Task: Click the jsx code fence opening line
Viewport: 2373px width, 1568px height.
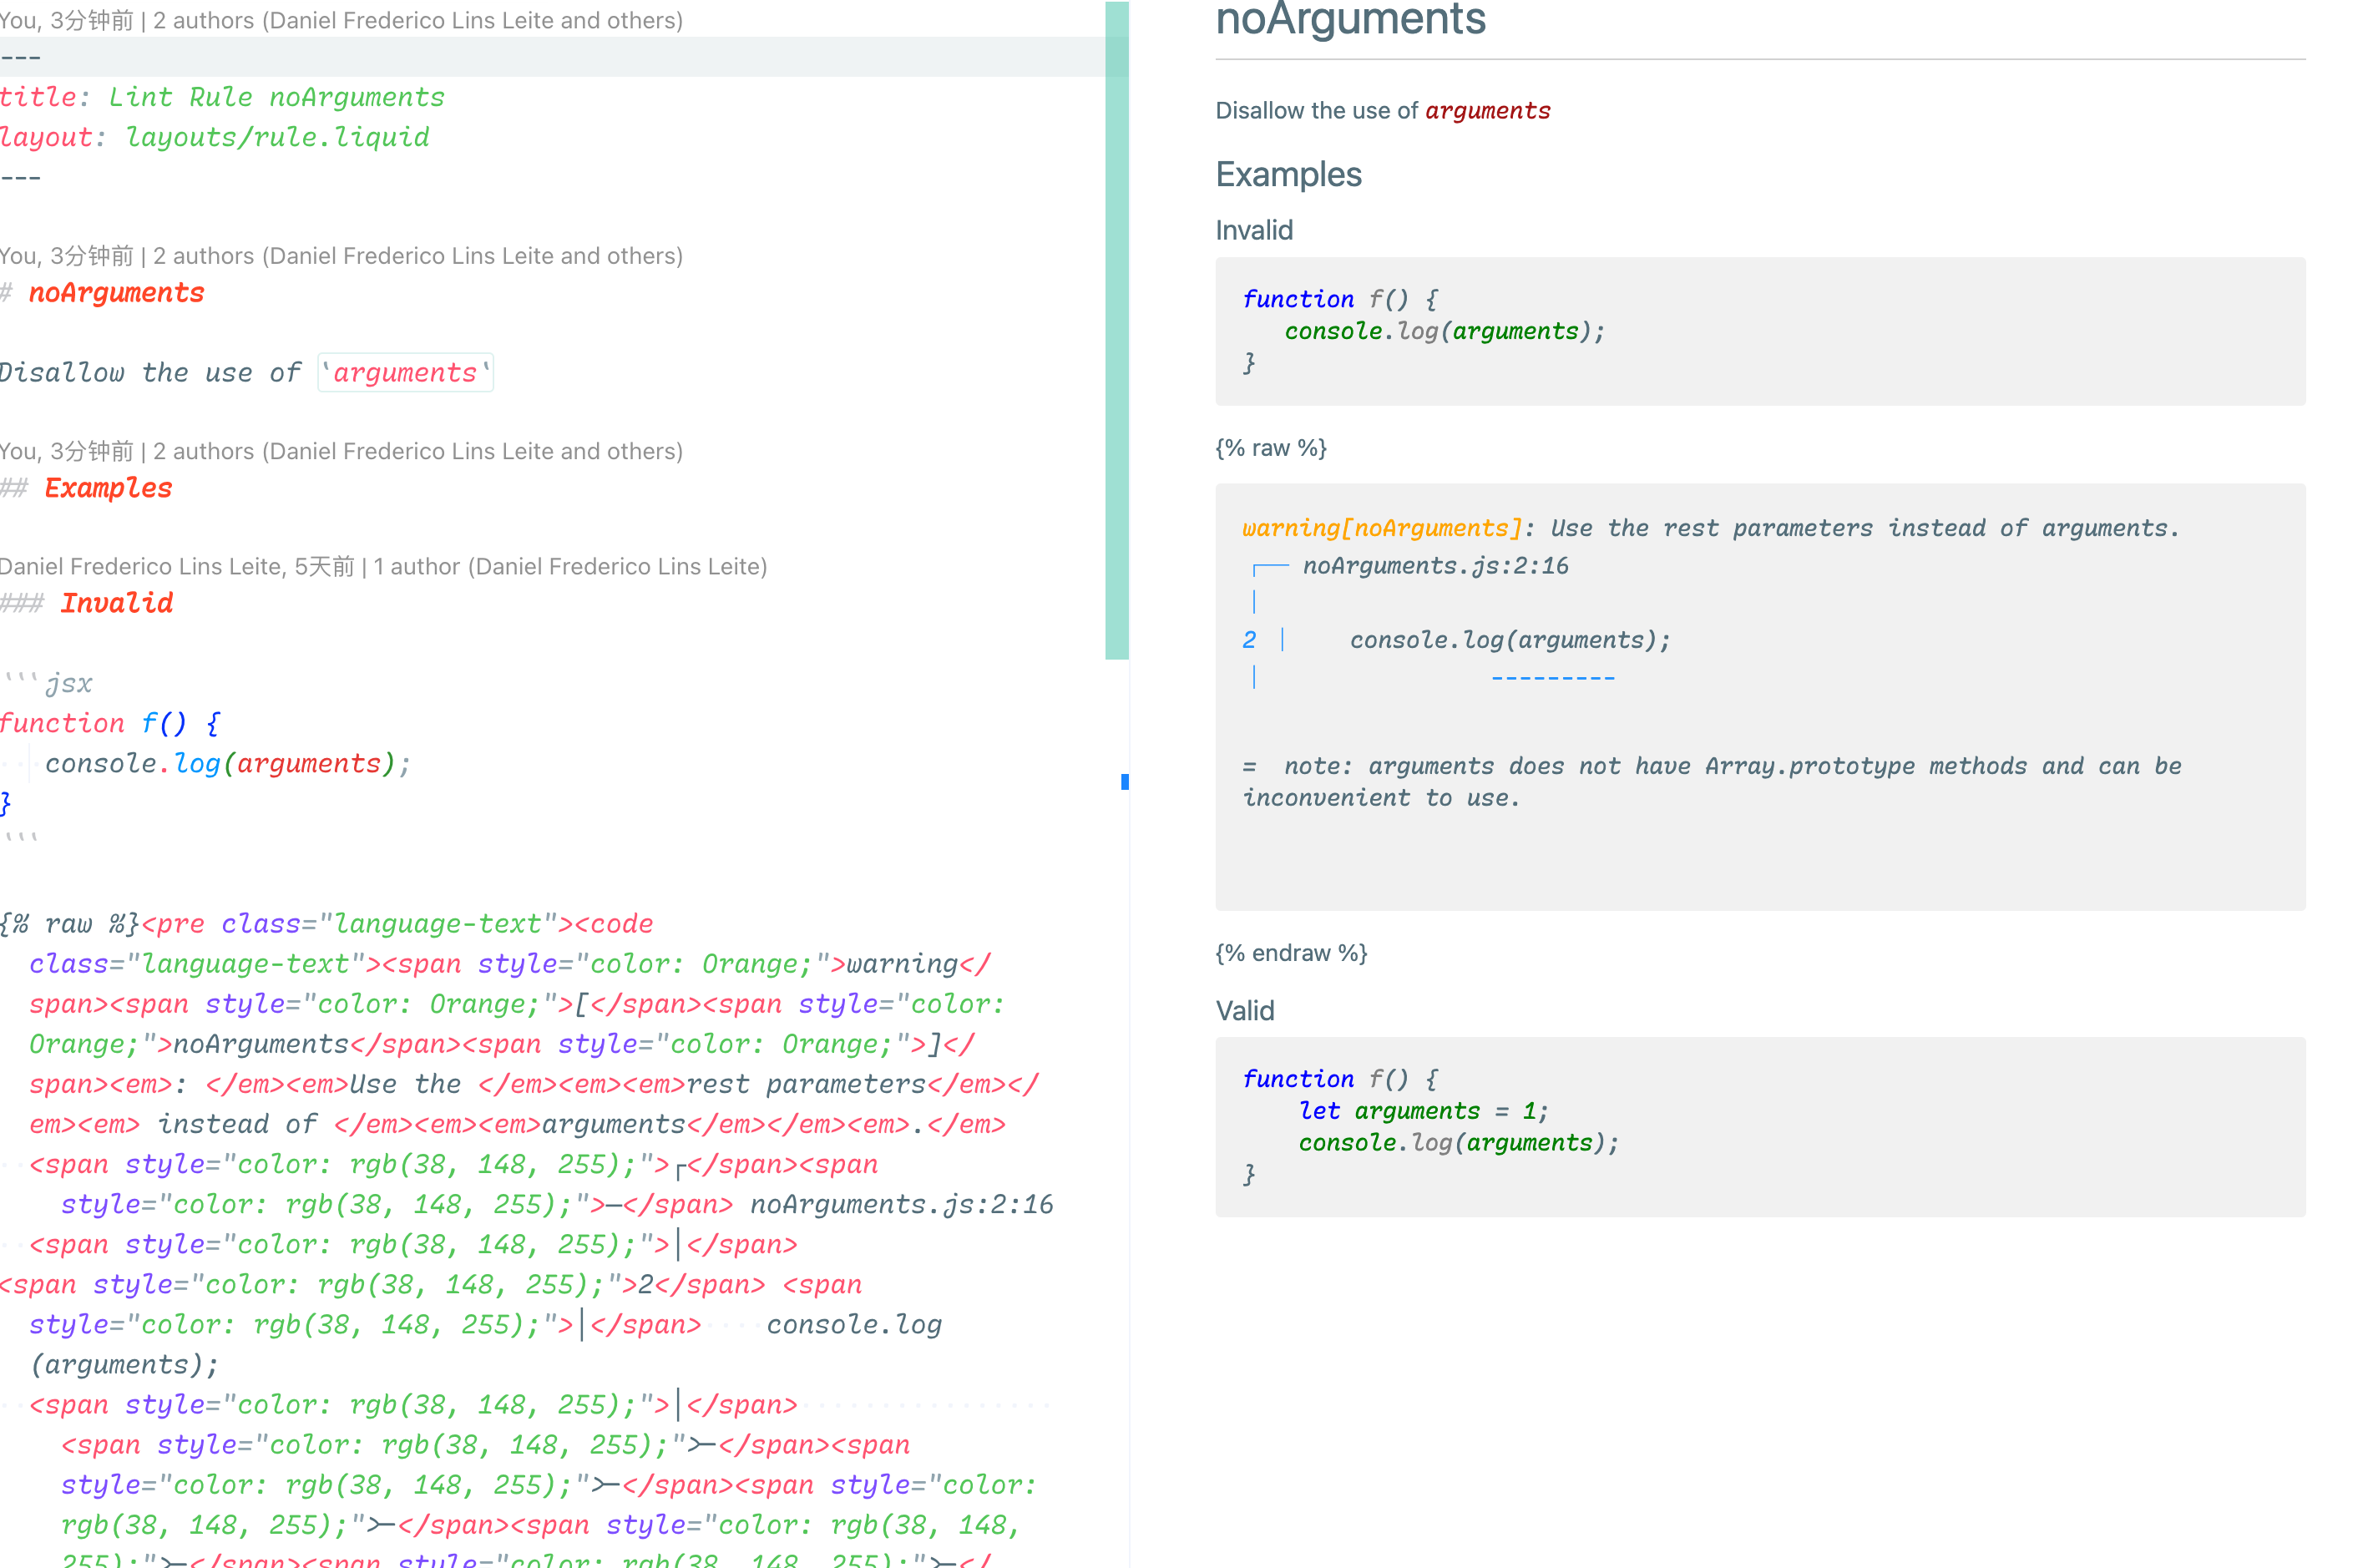Action: tap(48, 684)
